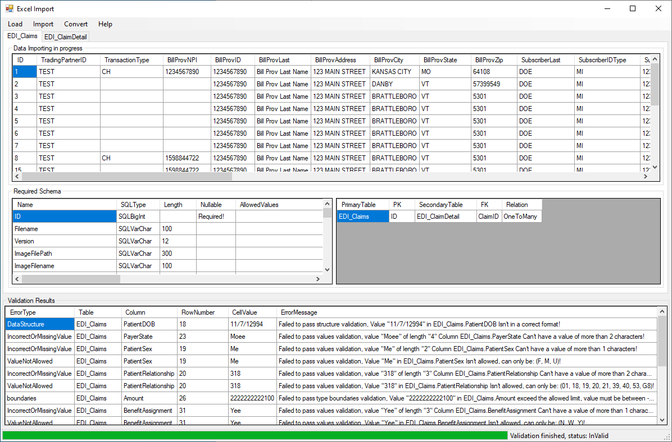The height and width of the screenshot is (442, 672).
Task: Open the Load menu
Action: pyautogui.click(x=15, y=24)
